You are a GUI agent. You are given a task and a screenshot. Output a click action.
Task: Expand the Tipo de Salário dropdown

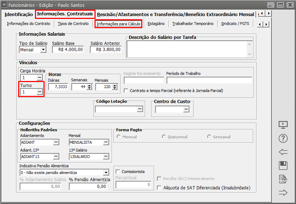(43, 50)
